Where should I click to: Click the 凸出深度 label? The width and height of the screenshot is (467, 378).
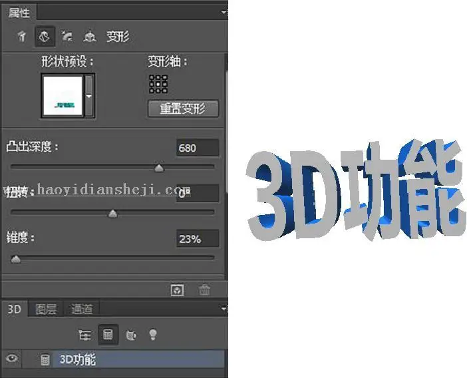click(x=32, y=146)
